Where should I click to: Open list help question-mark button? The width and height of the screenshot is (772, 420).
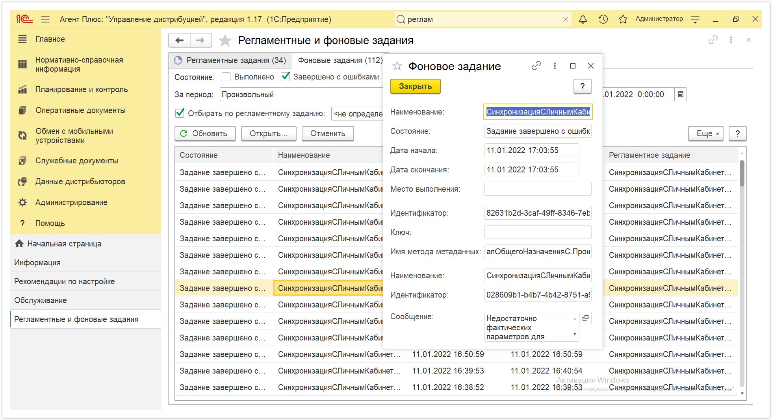(738, 133)
